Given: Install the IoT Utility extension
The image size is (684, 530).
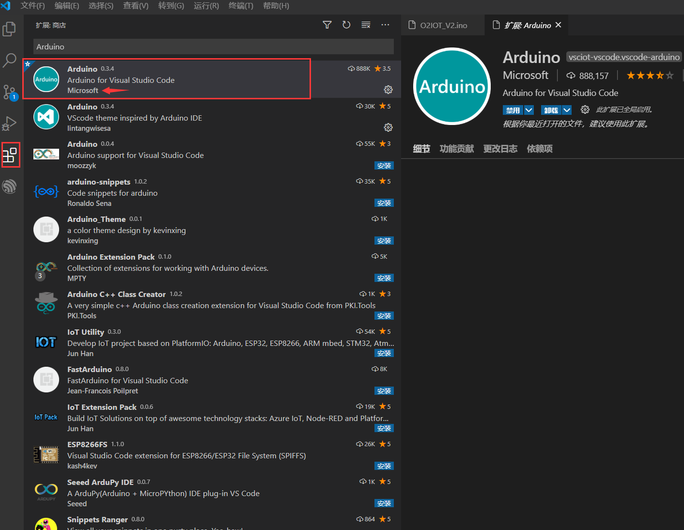Looking at the screenshot, I should coord(384,353).
